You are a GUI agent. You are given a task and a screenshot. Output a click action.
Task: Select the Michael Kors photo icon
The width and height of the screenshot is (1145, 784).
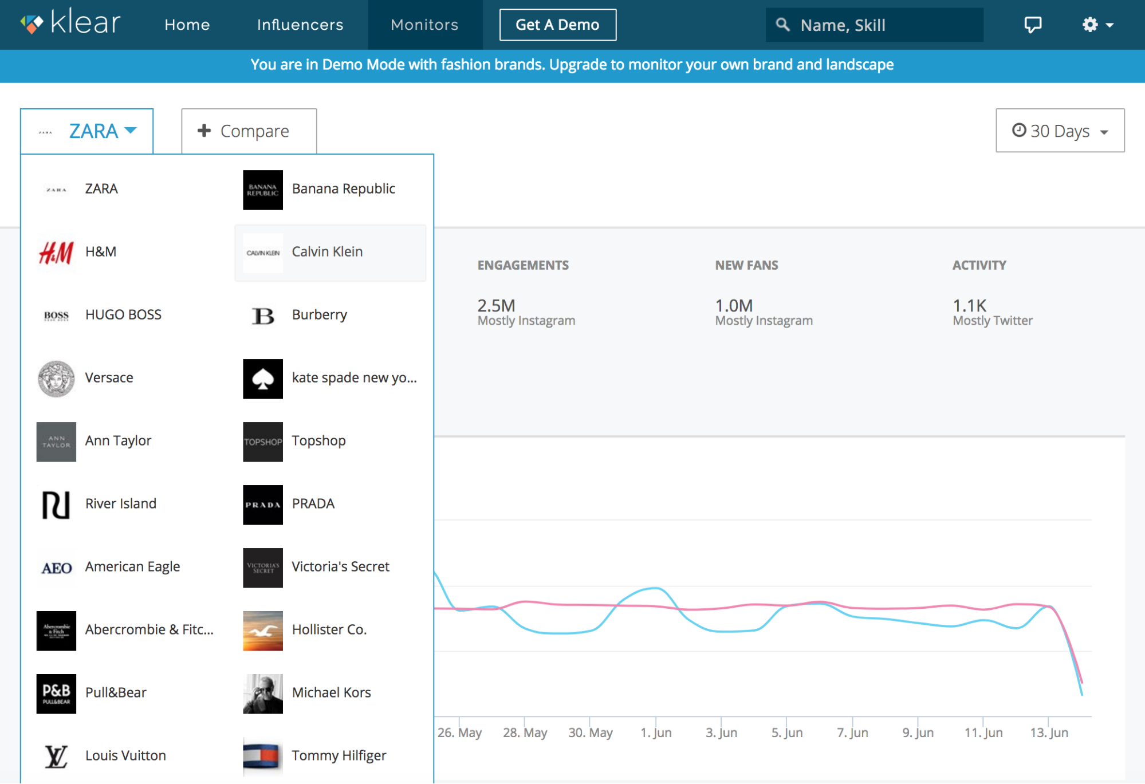[263, 694]
